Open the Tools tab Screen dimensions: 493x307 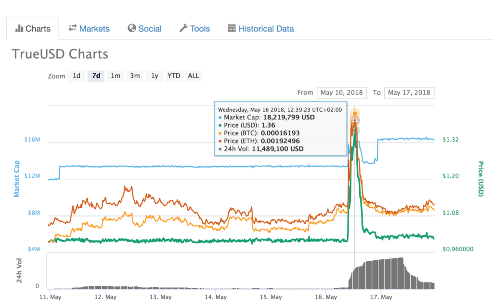[195, 28]
